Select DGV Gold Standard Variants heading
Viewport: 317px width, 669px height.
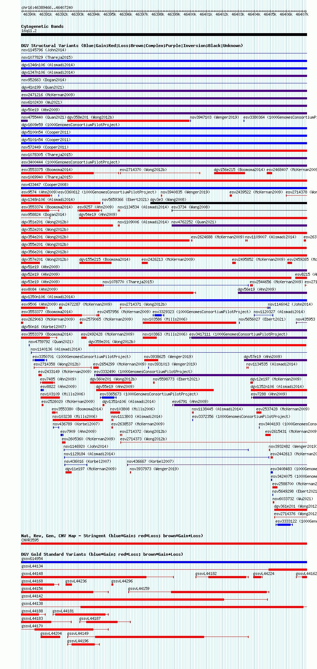tap(102, 554)
